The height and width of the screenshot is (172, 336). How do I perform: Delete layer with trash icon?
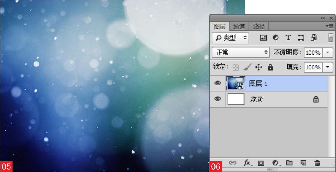(317, 163)
